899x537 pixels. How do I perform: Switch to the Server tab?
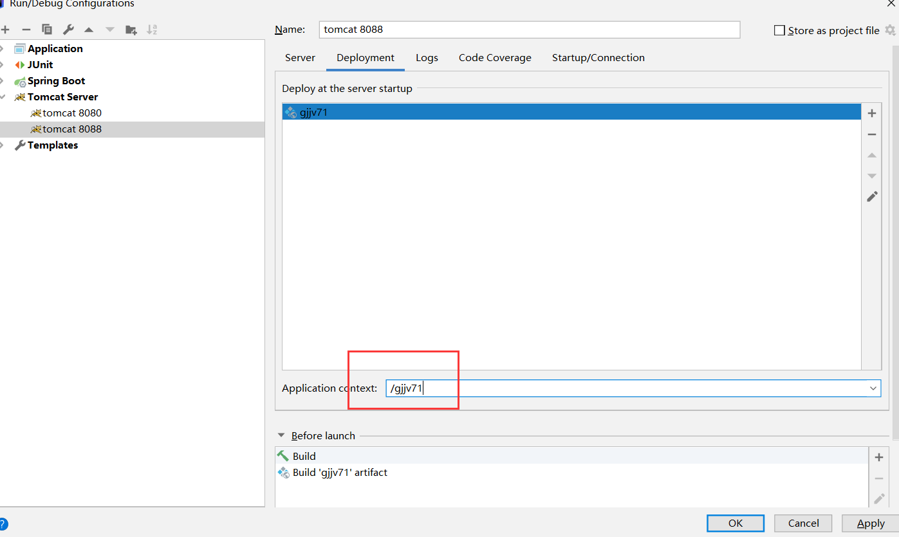[300, 58]
